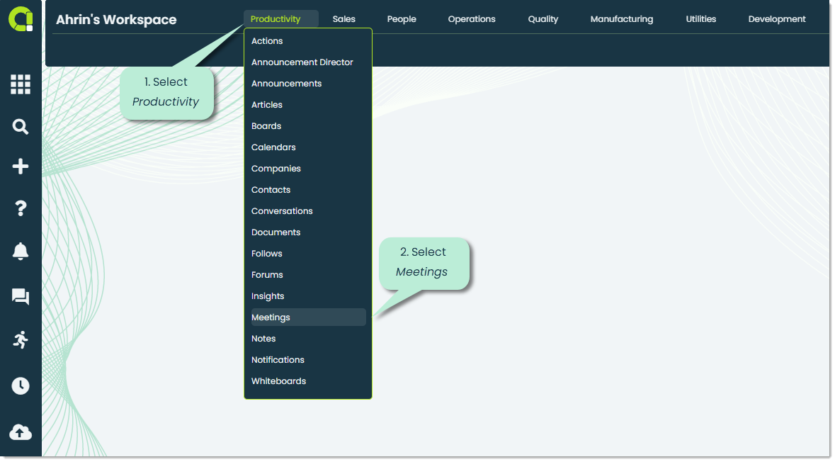Viewport: 835px width, 462px height.
Task: Open the Manufacturing menu
Action: click(622, 19)
